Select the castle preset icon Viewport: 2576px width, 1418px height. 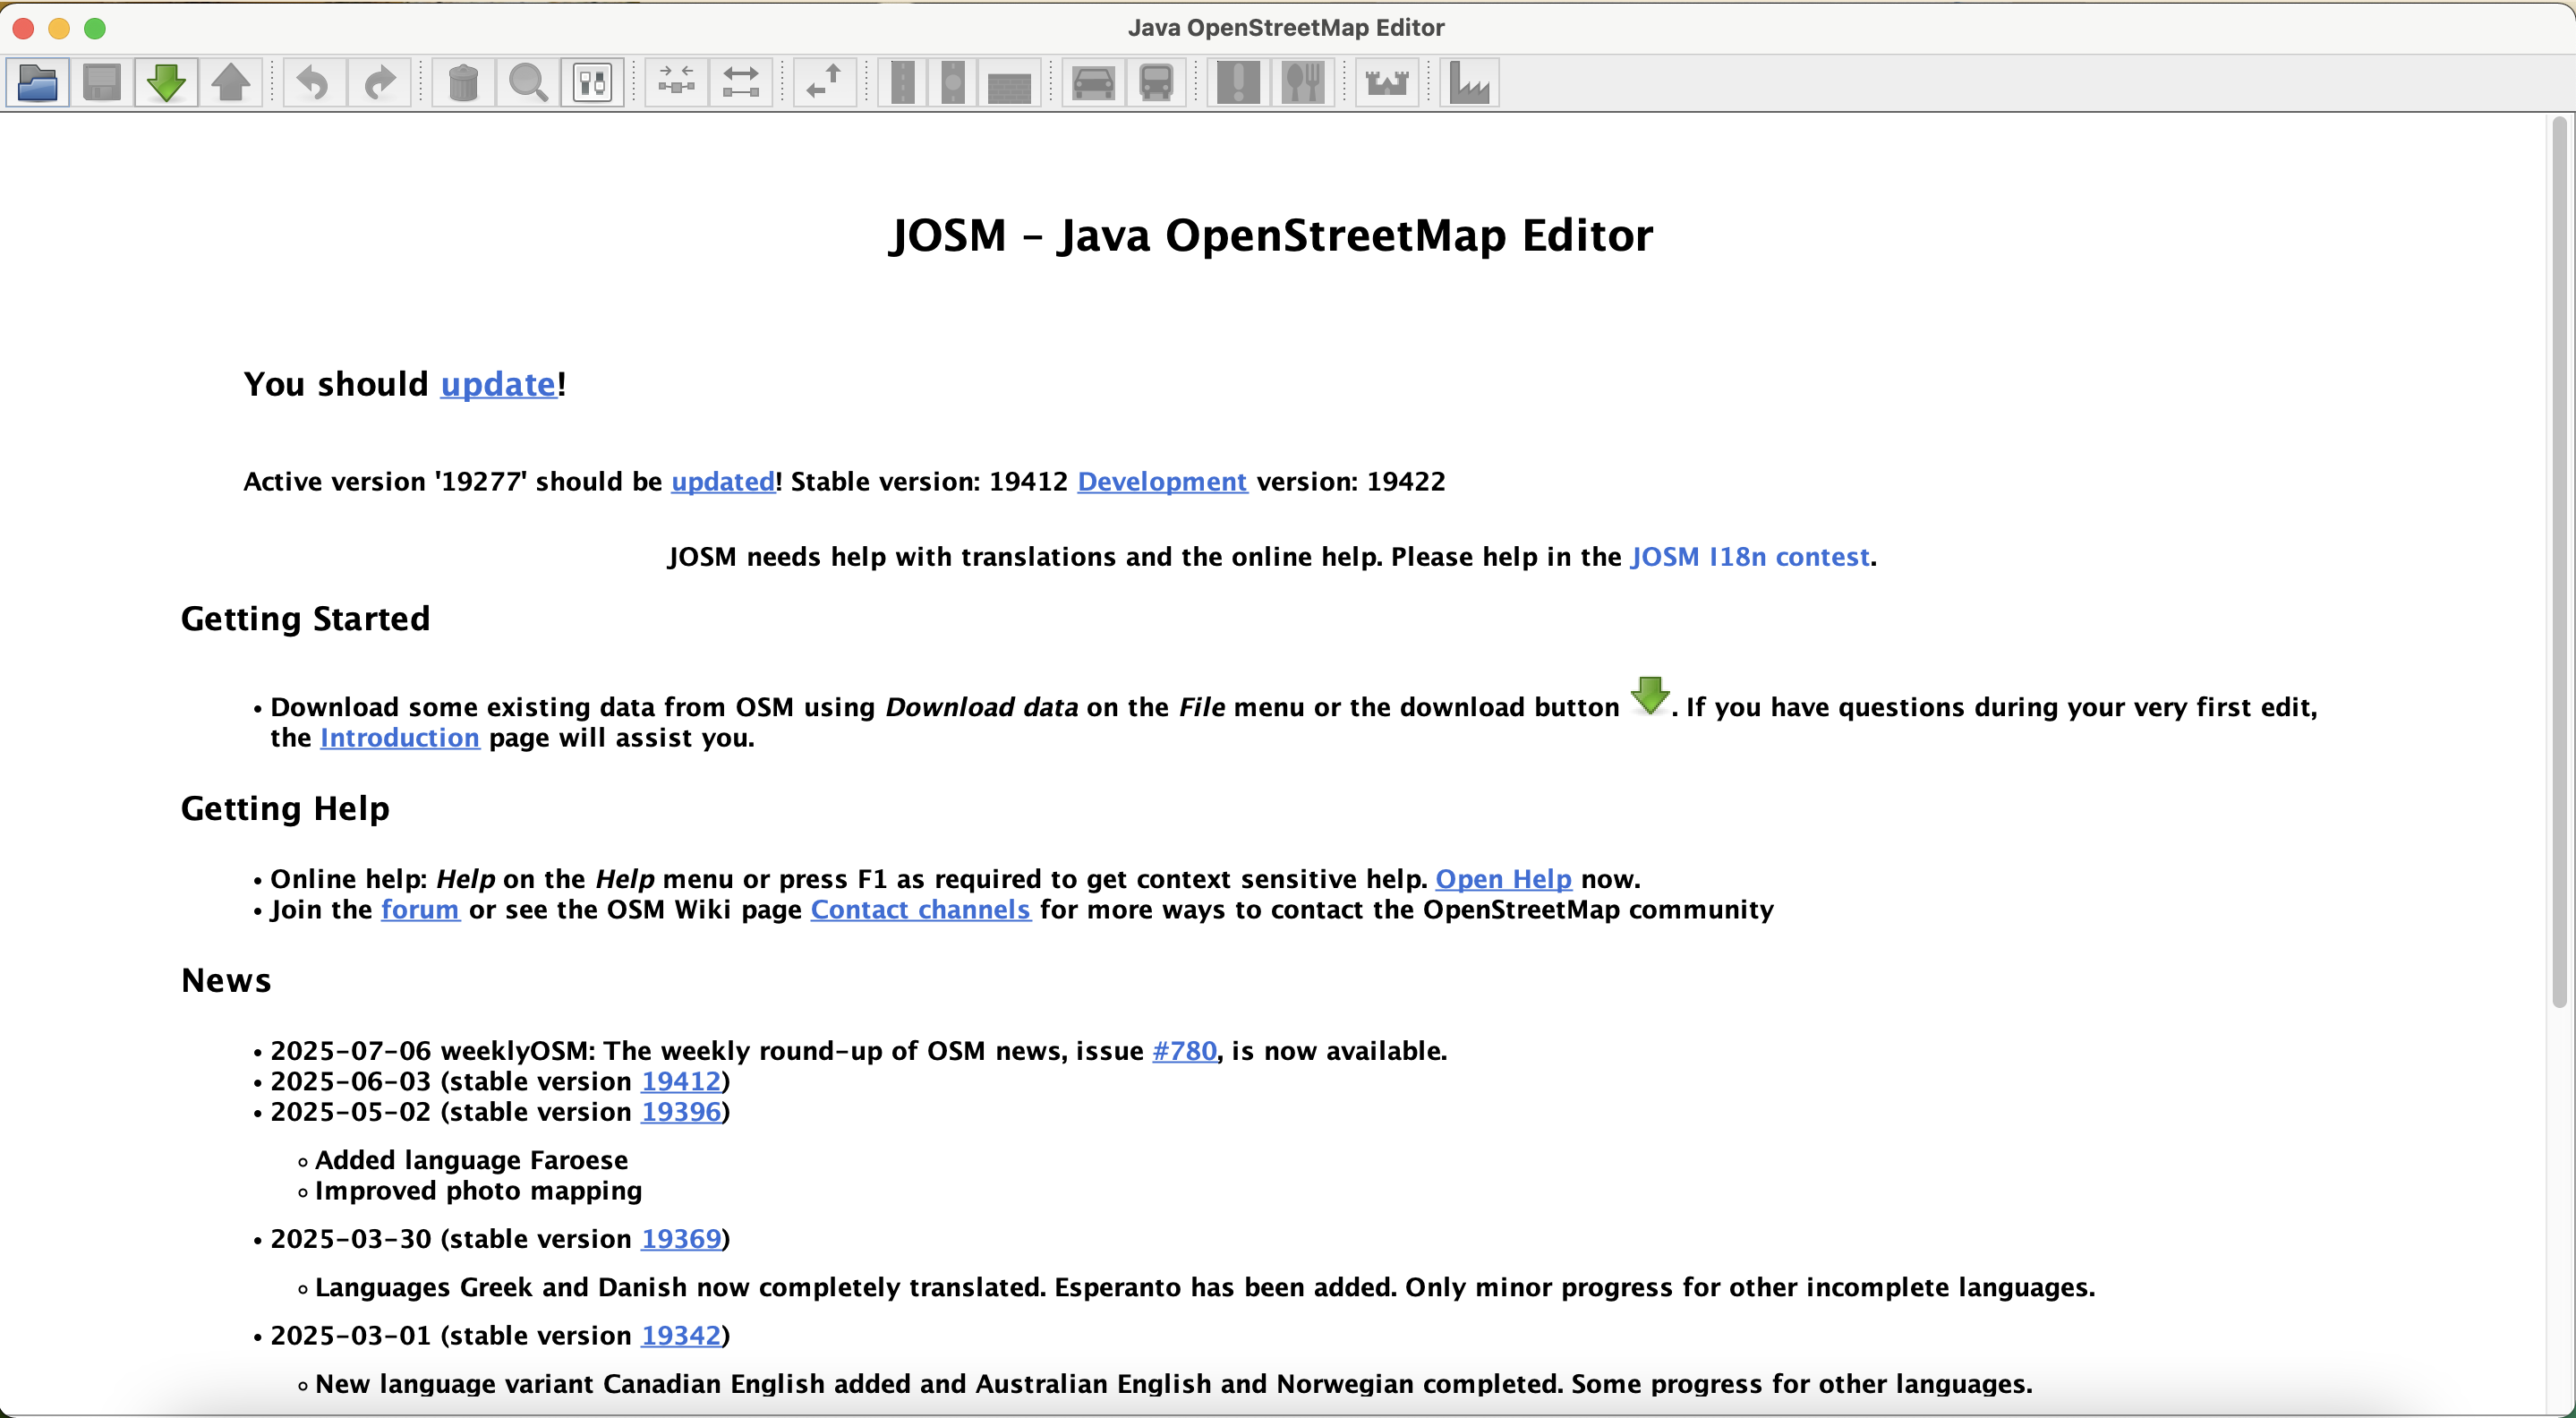(1387, 83)
